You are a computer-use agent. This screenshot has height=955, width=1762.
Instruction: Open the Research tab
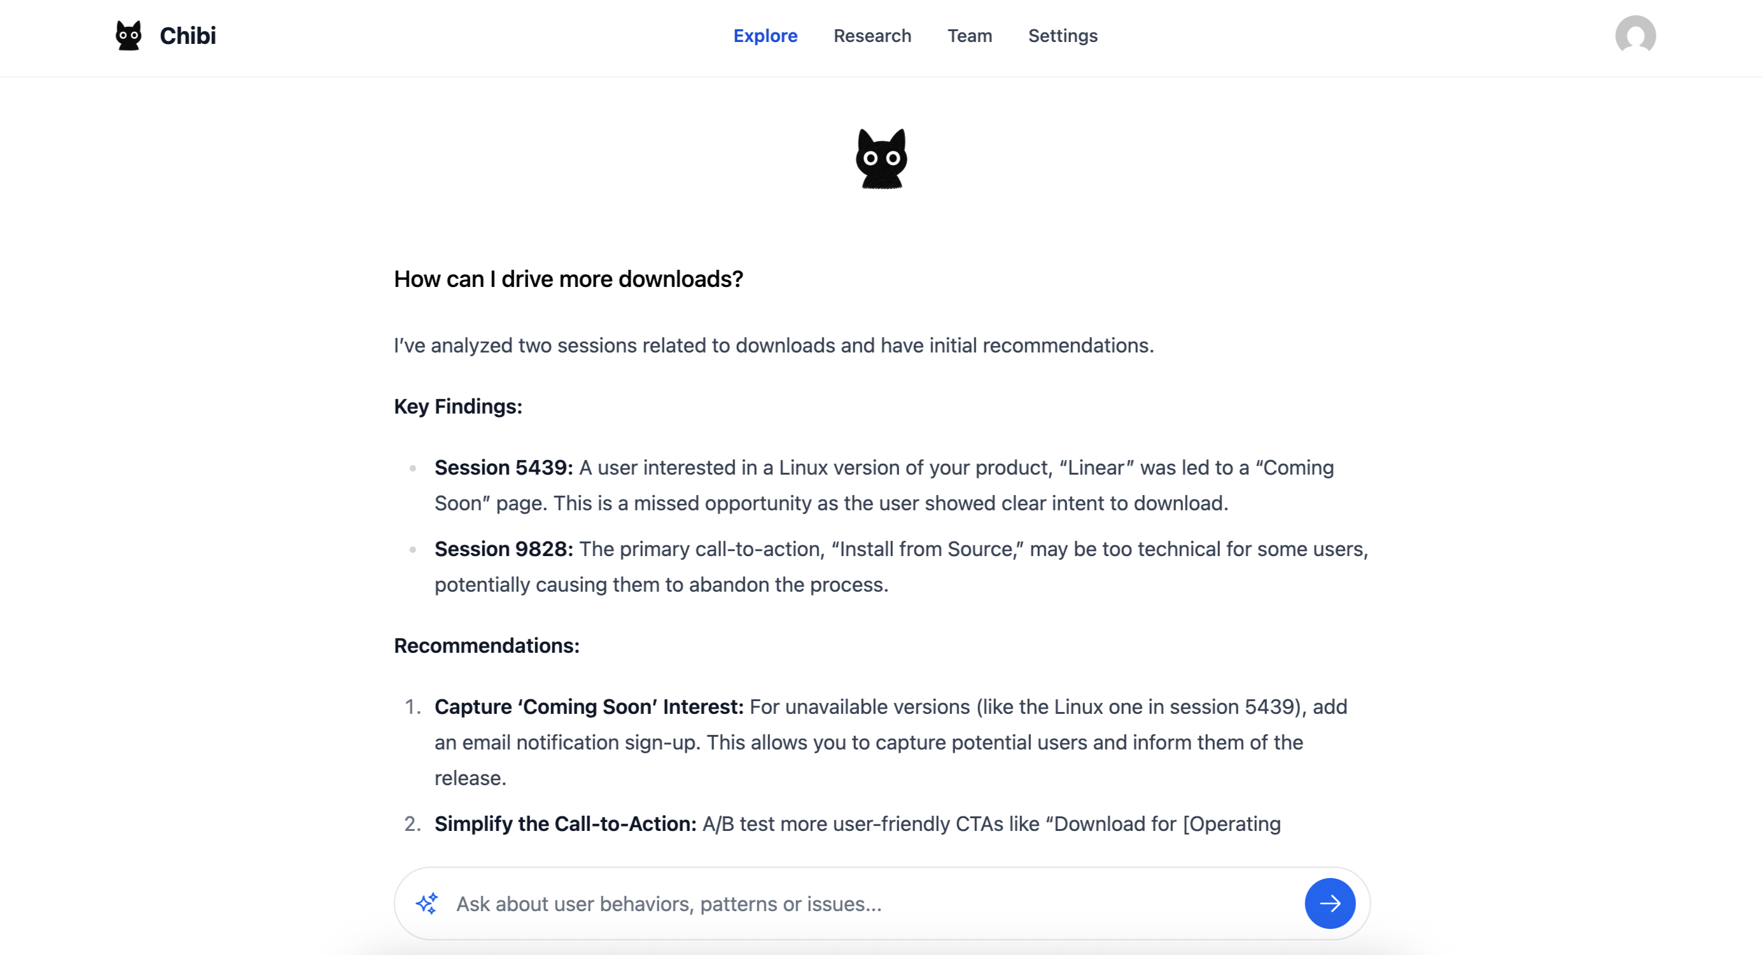[x=872, y=36]
